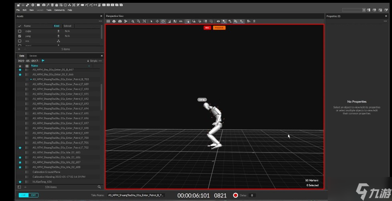This screenshot has height=201, width=392.
Task: Open the View menu
Action: [x=32, y=10]
